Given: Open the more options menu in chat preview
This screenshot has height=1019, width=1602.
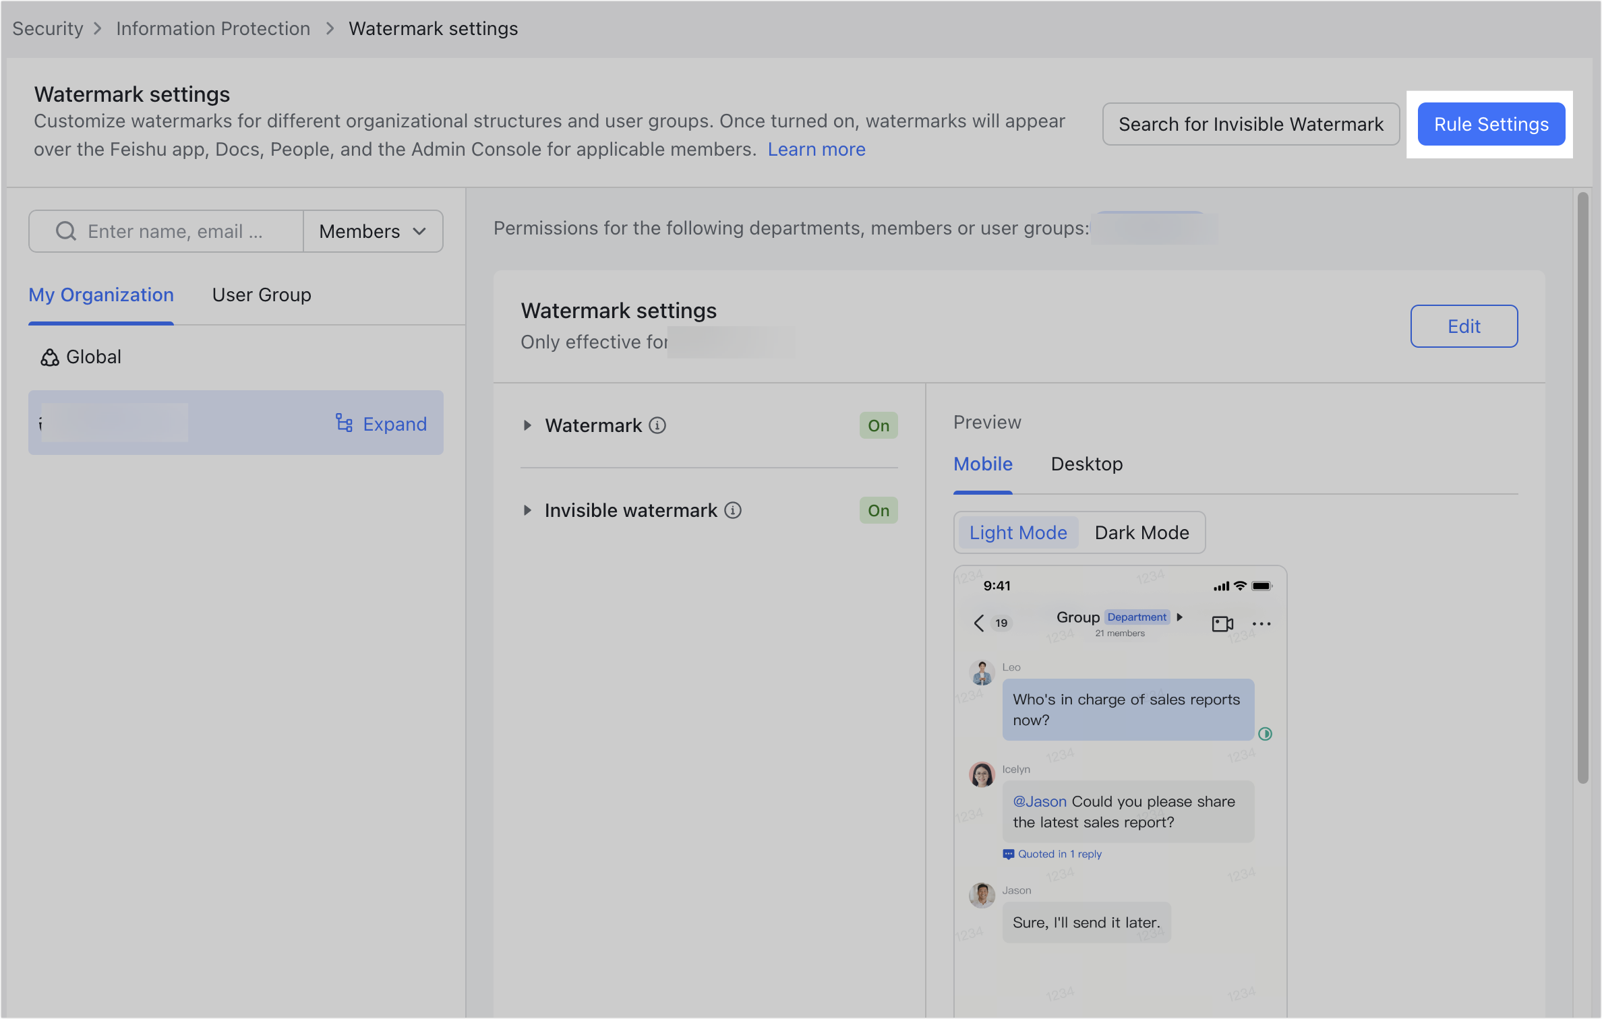Looking at the screenshot, I should point(1262,623).
